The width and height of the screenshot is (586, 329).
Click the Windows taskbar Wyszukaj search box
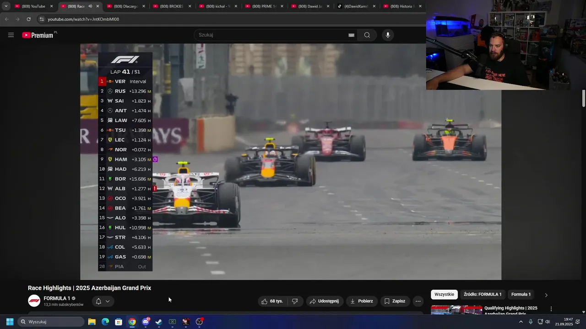pyautogui.click(x=51, y=322)
